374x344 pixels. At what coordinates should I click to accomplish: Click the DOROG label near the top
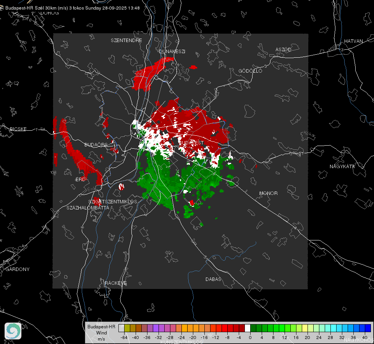(50, 13)
